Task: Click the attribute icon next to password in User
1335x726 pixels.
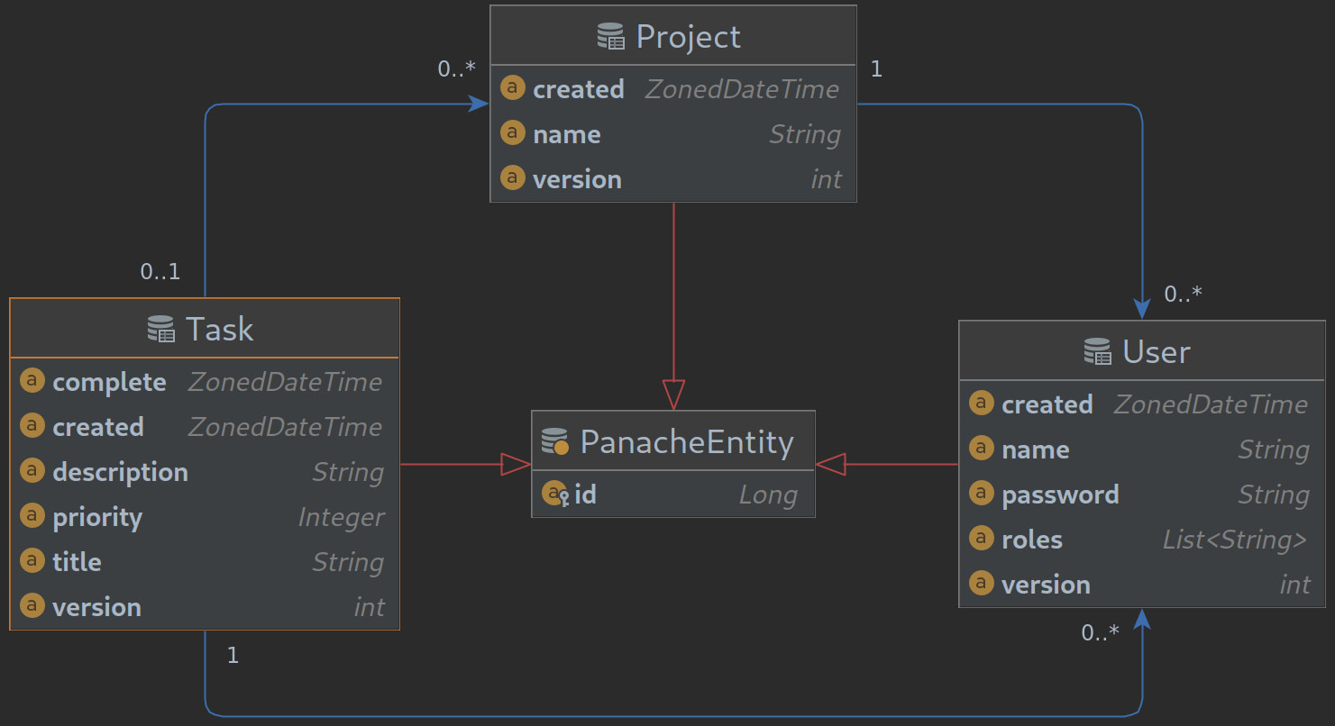Action: tap(982, 494)
